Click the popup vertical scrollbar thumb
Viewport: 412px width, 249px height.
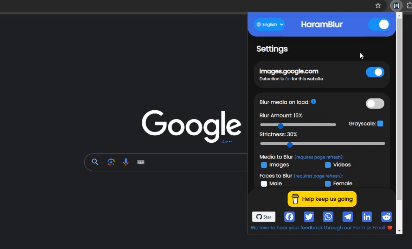[399, 109]
